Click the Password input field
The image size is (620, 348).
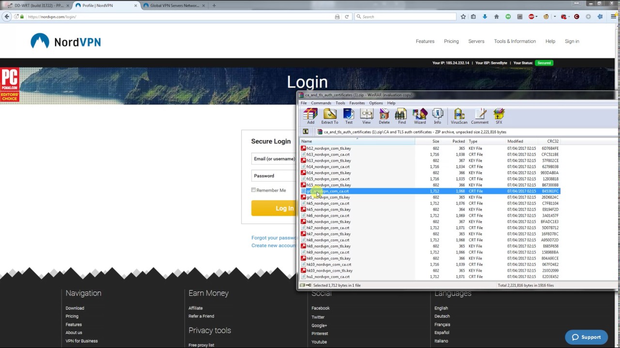274,175
